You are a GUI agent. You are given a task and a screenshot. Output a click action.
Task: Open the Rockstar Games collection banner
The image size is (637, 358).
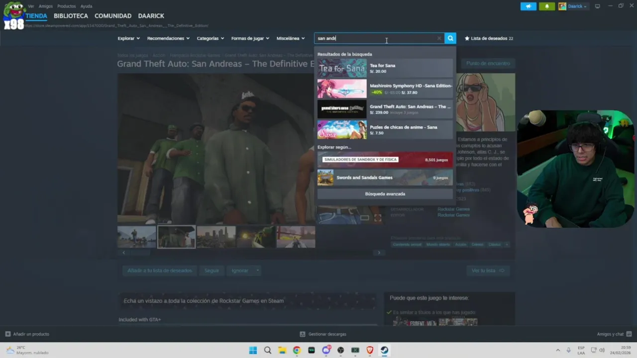tap(247, 301)
